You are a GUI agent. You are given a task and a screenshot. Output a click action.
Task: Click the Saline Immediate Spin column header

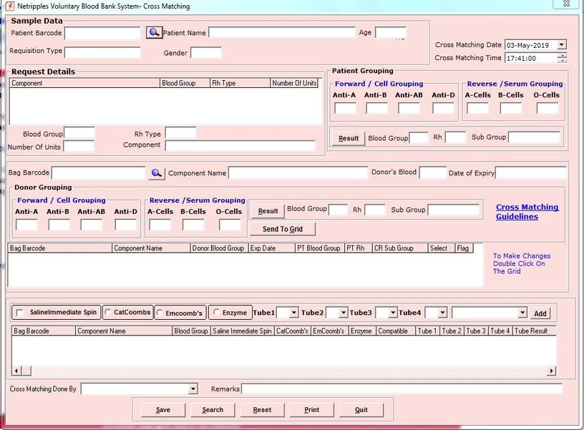pos(243,331)
